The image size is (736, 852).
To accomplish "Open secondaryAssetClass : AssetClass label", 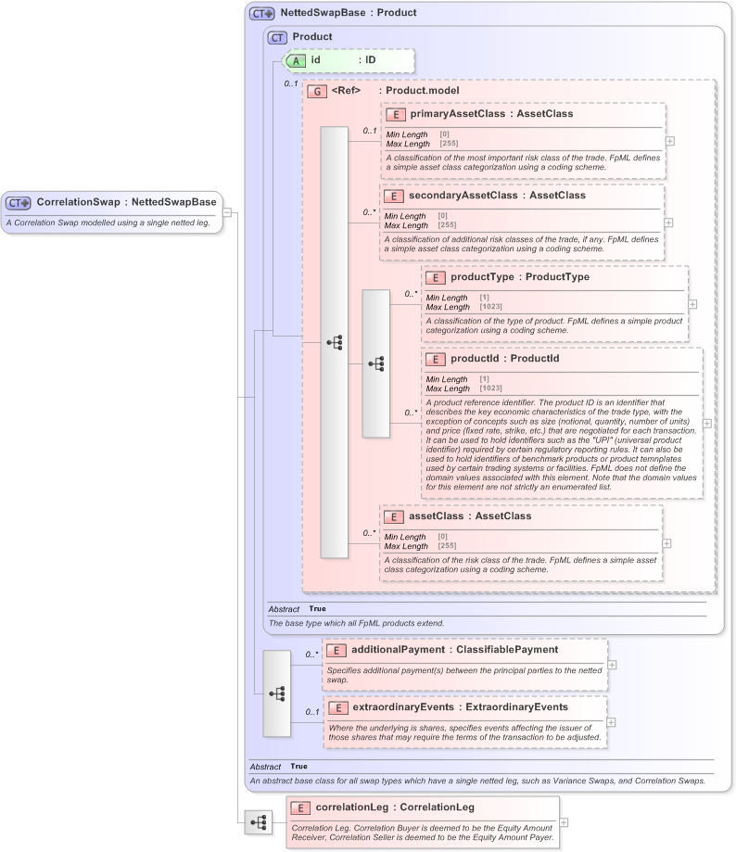I will (x=498, y=195).
